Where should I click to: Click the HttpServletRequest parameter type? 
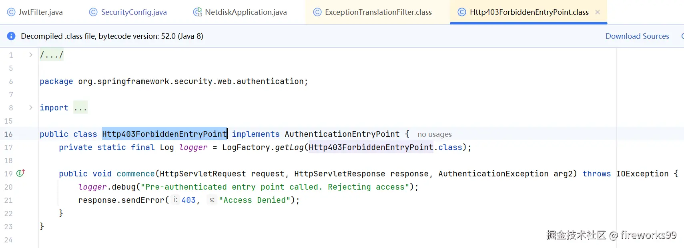click(x=203, y=174)
